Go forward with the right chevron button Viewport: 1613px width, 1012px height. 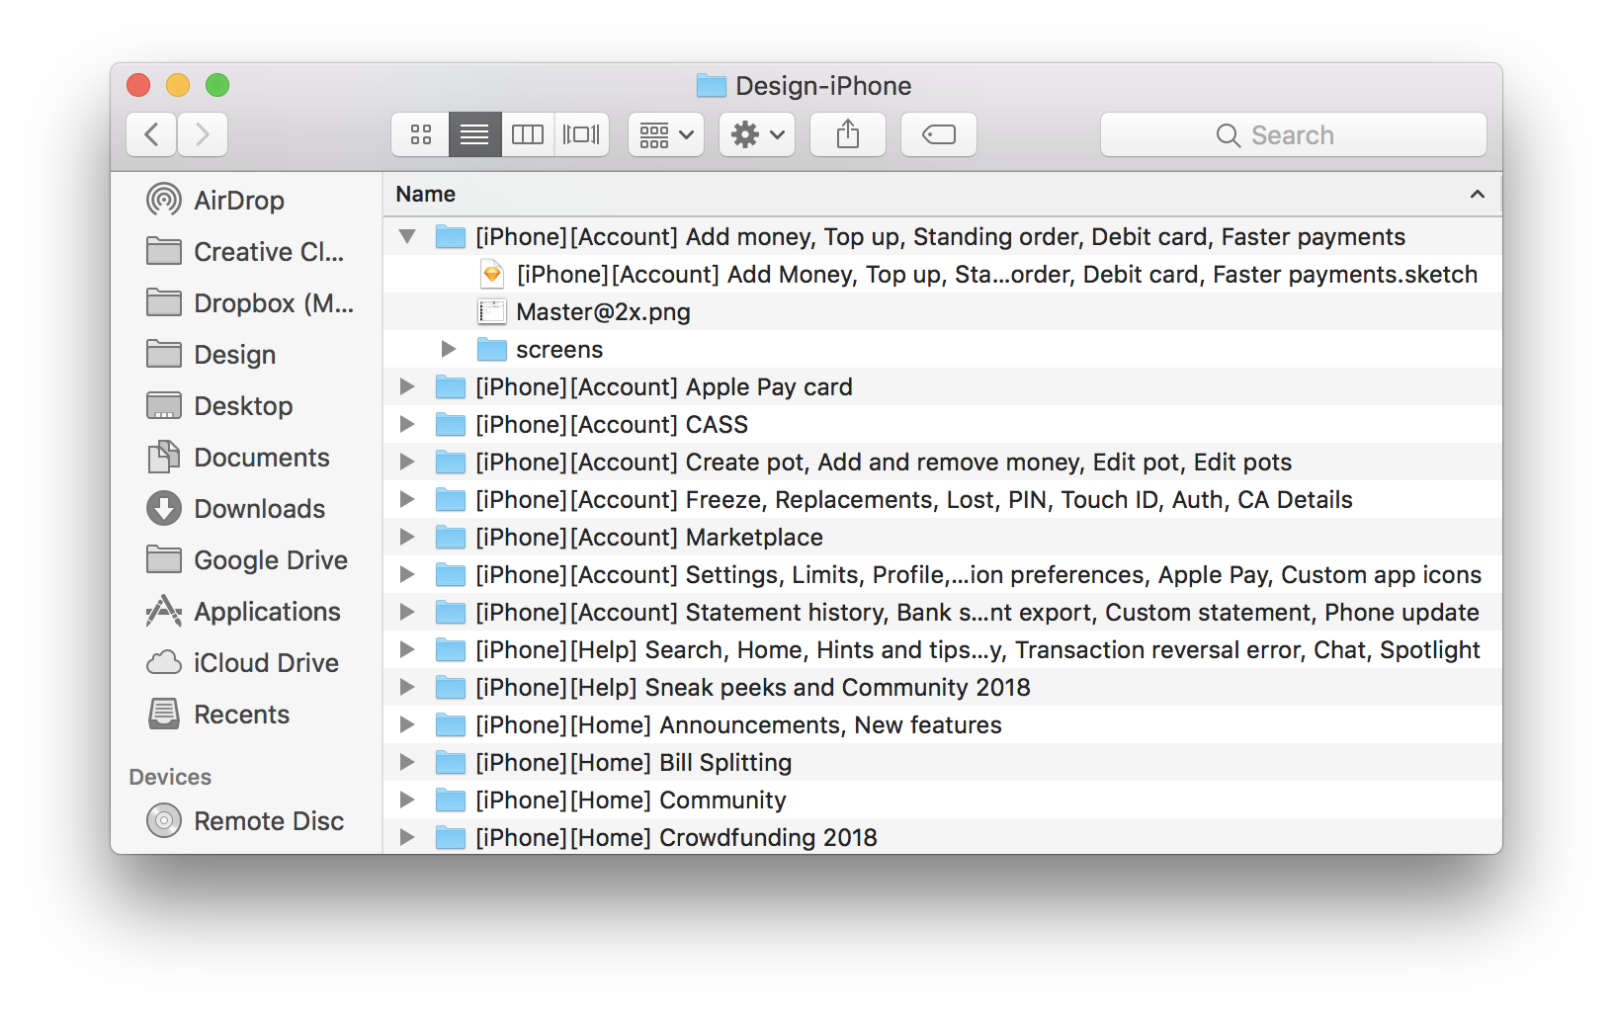pos(203,134)
